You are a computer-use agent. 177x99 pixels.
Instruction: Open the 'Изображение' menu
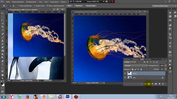click(x=31, y=2)
